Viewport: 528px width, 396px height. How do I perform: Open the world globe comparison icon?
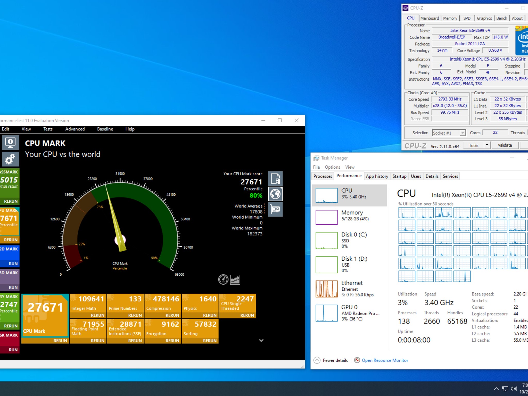tap(275, 194)
